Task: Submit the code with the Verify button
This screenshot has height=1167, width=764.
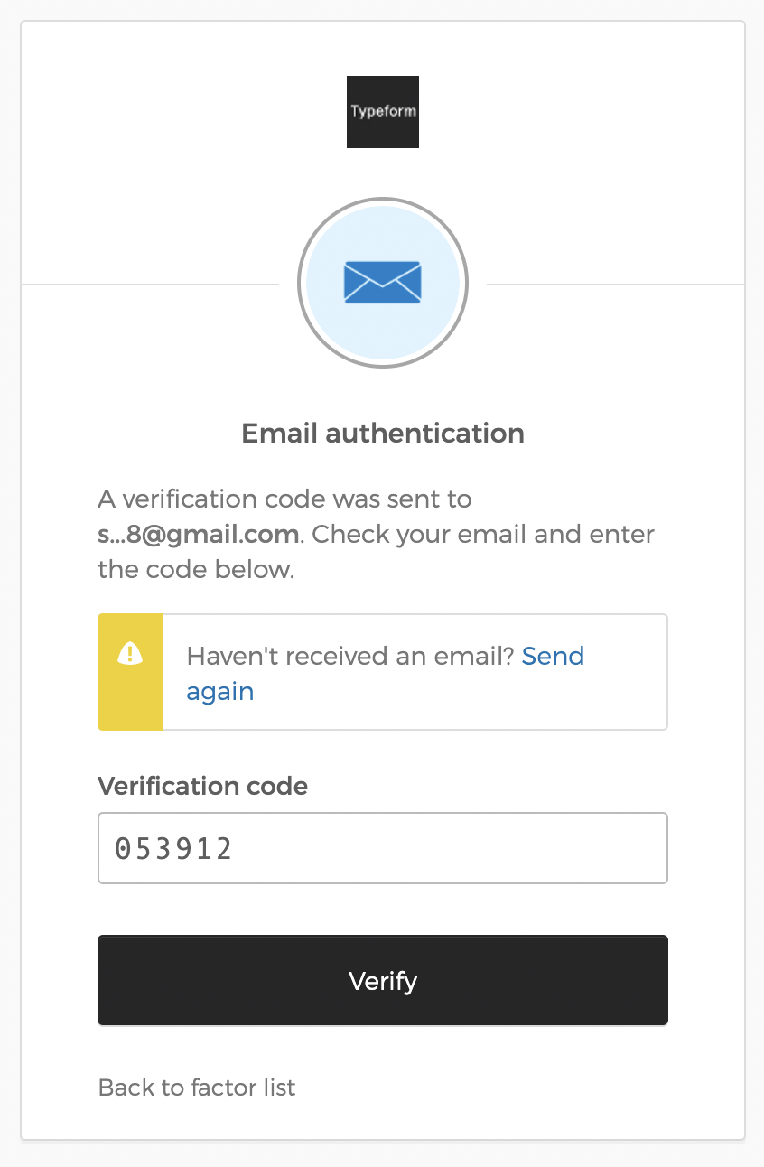Action: [x=383, y=980]
